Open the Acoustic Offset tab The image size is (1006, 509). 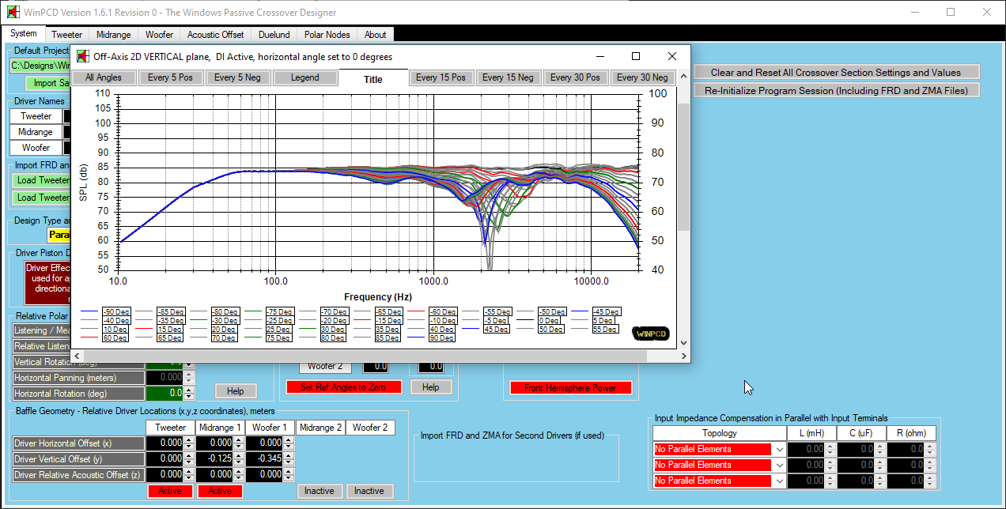pos(215,35)
